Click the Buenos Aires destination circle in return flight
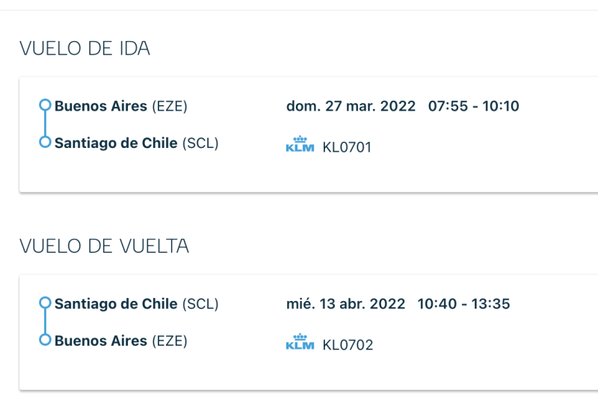The image size is (598, 413). tap(45, 340)
